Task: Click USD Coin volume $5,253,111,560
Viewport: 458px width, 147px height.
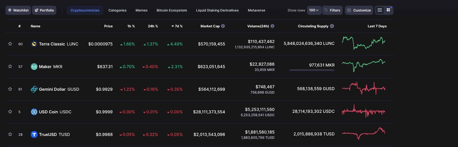Action: [x=260, y=109]
